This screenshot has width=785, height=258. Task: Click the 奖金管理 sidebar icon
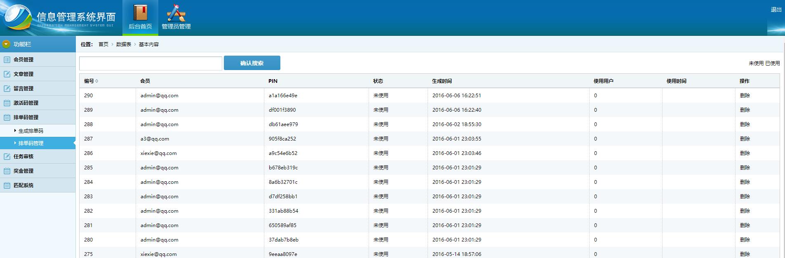tap(7, 171)
